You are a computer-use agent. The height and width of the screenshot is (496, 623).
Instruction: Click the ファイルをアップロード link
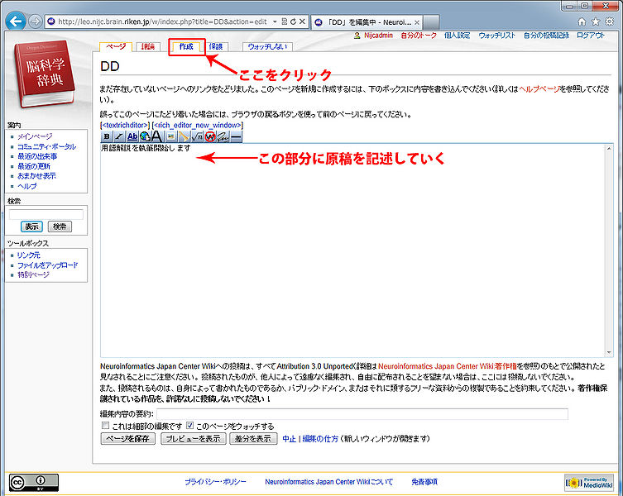47,265
